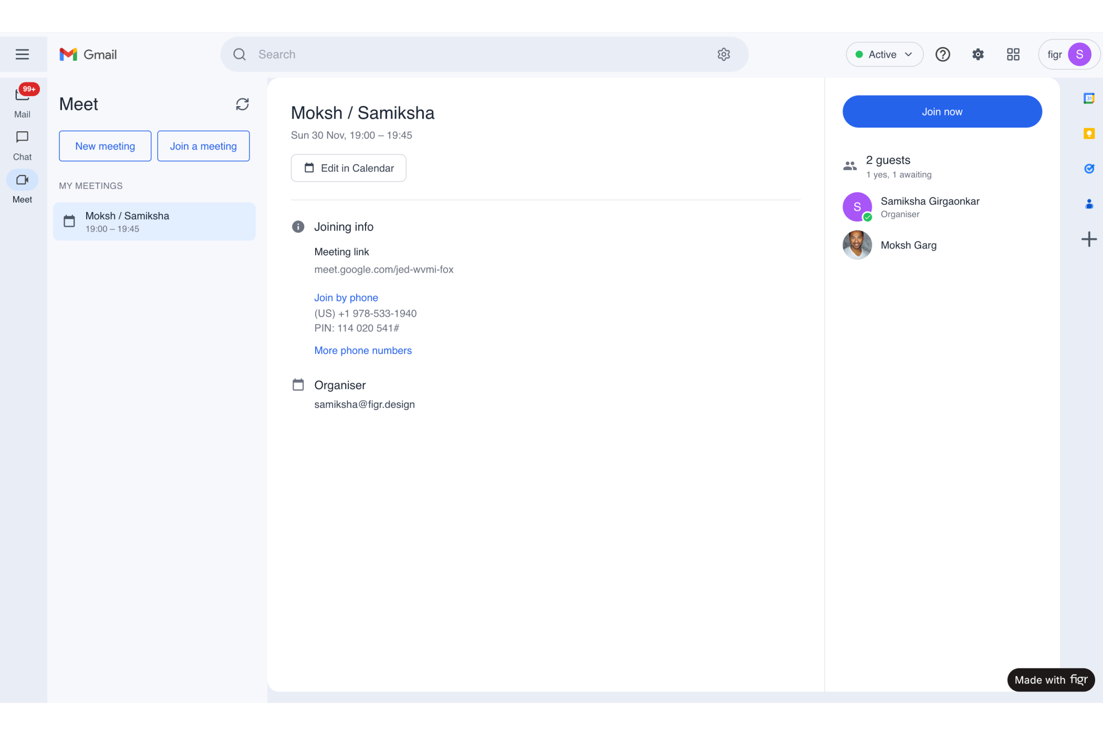Open Google Keep side panel icon

pos(1089,134)
